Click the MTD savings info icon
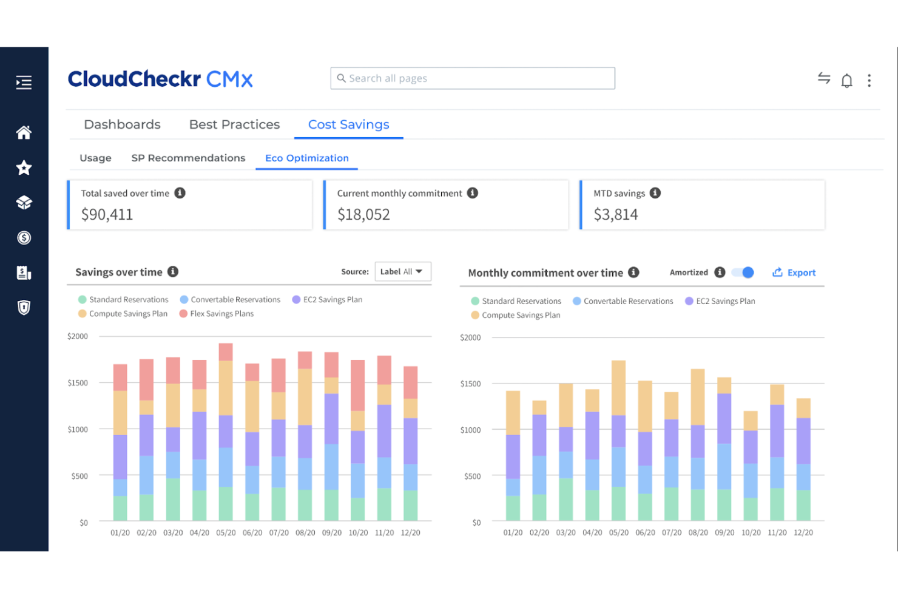The height and width of the screenshot is (599, 898). pyautogui.click(x=655, y=193)
